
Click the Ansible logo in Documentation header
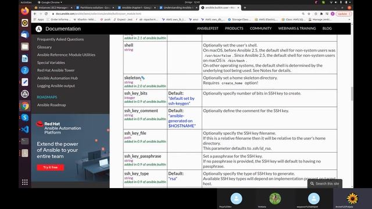pyautogui.click(x=39, y=29)
